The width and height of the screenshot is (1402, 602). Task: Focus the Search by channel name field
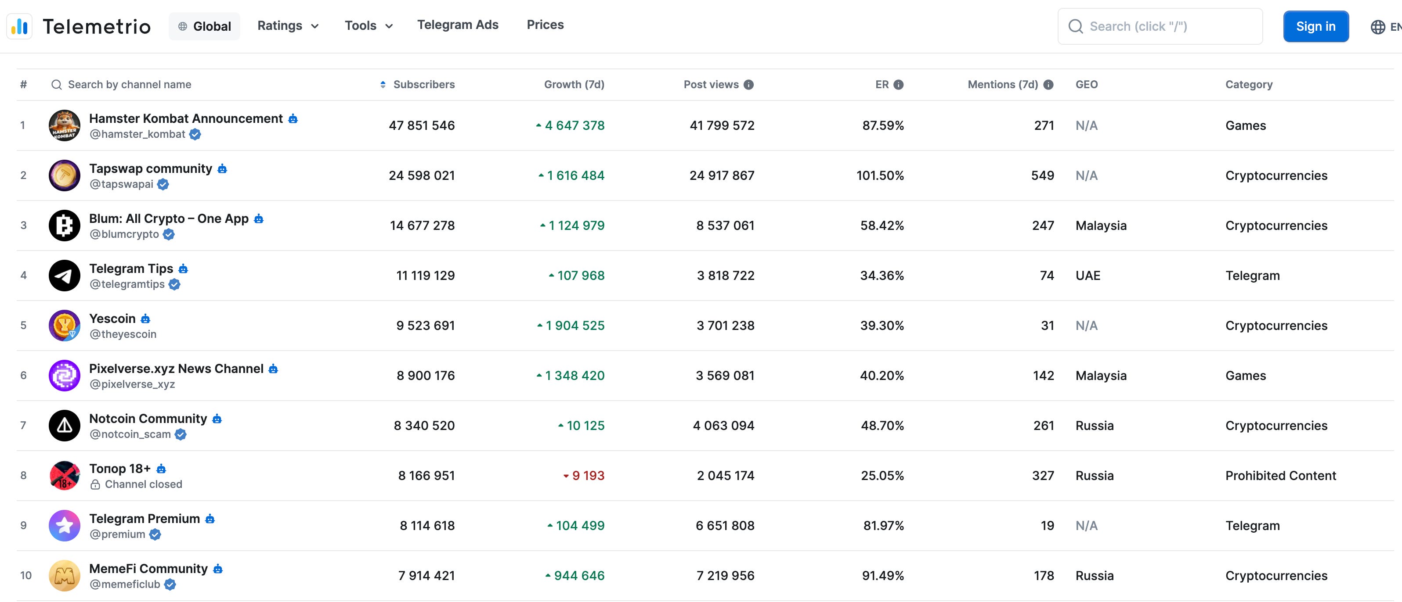pyautogui.click(x=129, y=84)
